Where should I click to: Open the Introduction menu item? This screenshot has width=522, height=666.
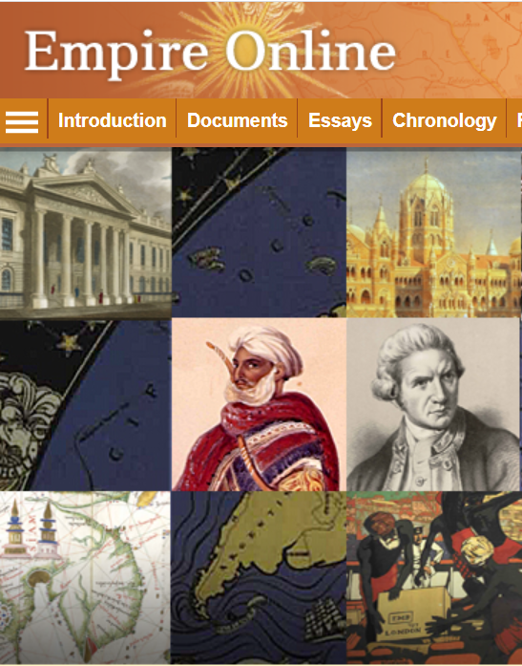click(112, 120)
